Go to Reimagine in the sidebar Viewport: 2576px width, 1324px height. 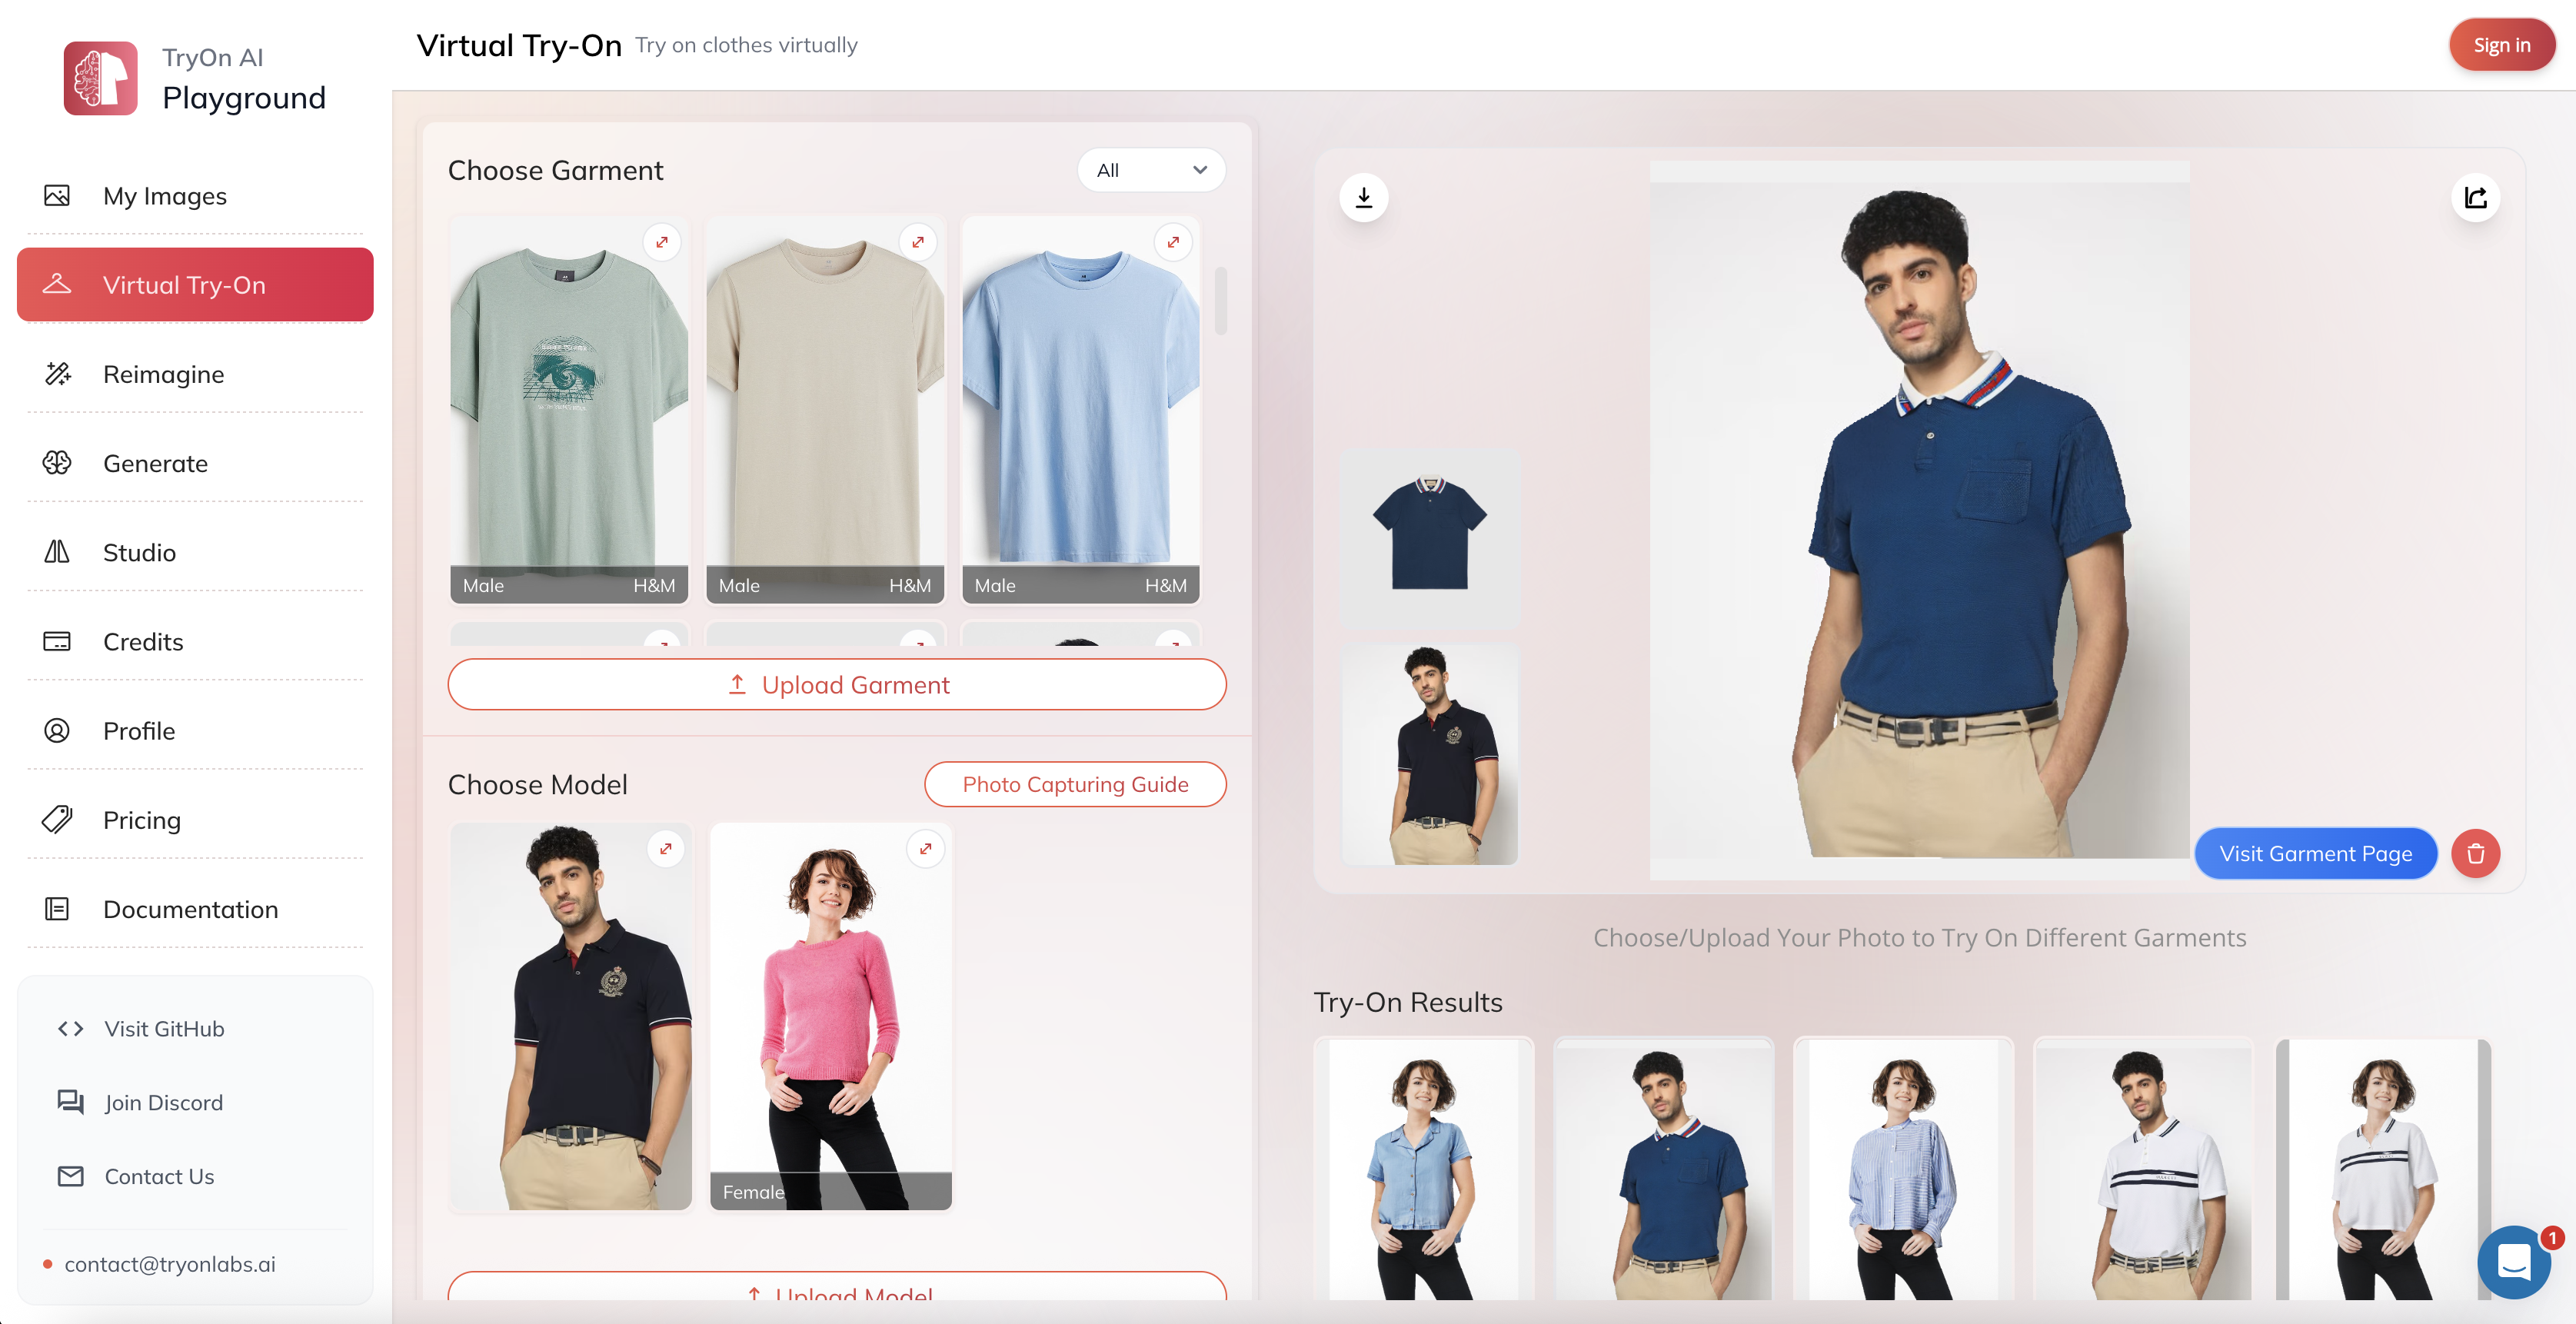(195, 374)
